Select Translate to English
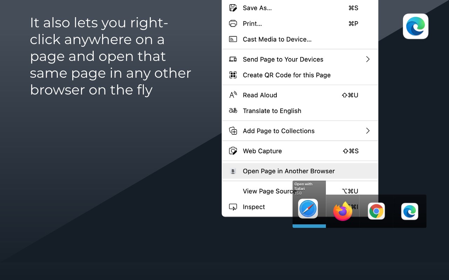The image size is (449, 280). pyautogui.click(x=300, y=111)
